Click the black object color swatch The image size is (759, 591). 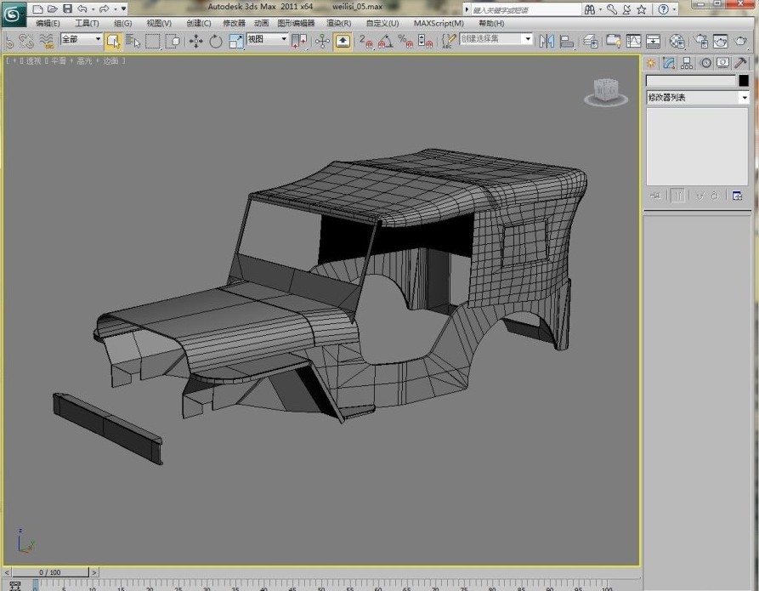(744, 81)
